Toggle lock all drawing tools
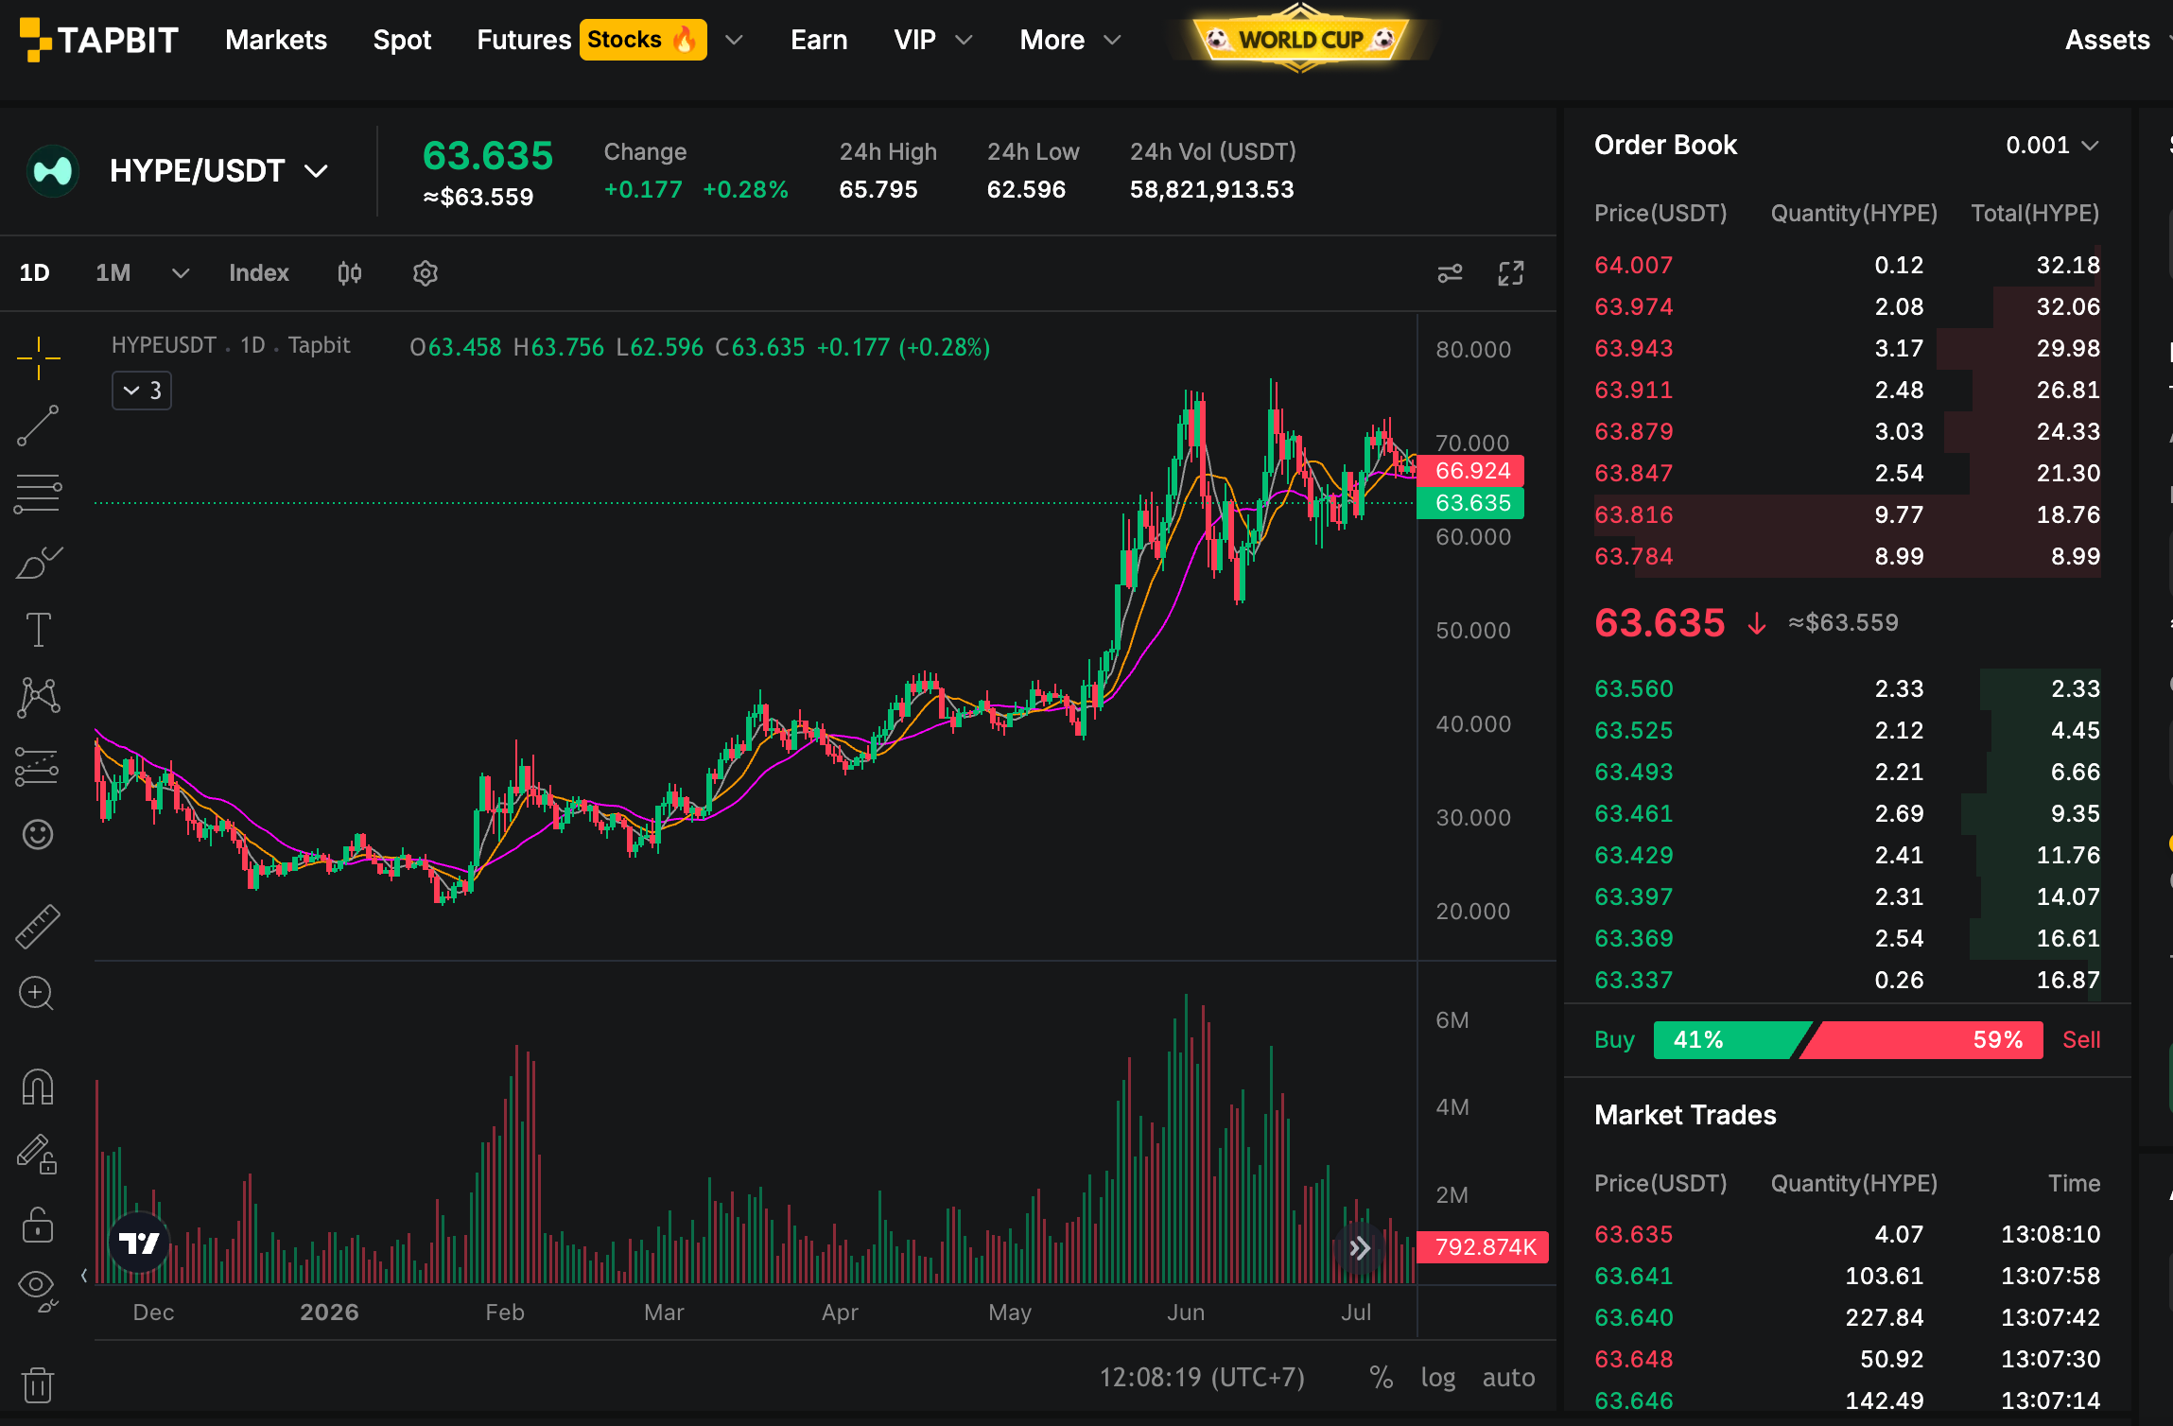 [38, 1225]
